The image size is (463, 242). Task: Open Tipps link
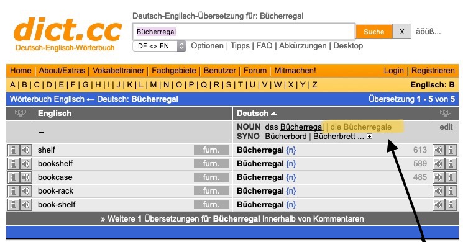click(240, 46)
